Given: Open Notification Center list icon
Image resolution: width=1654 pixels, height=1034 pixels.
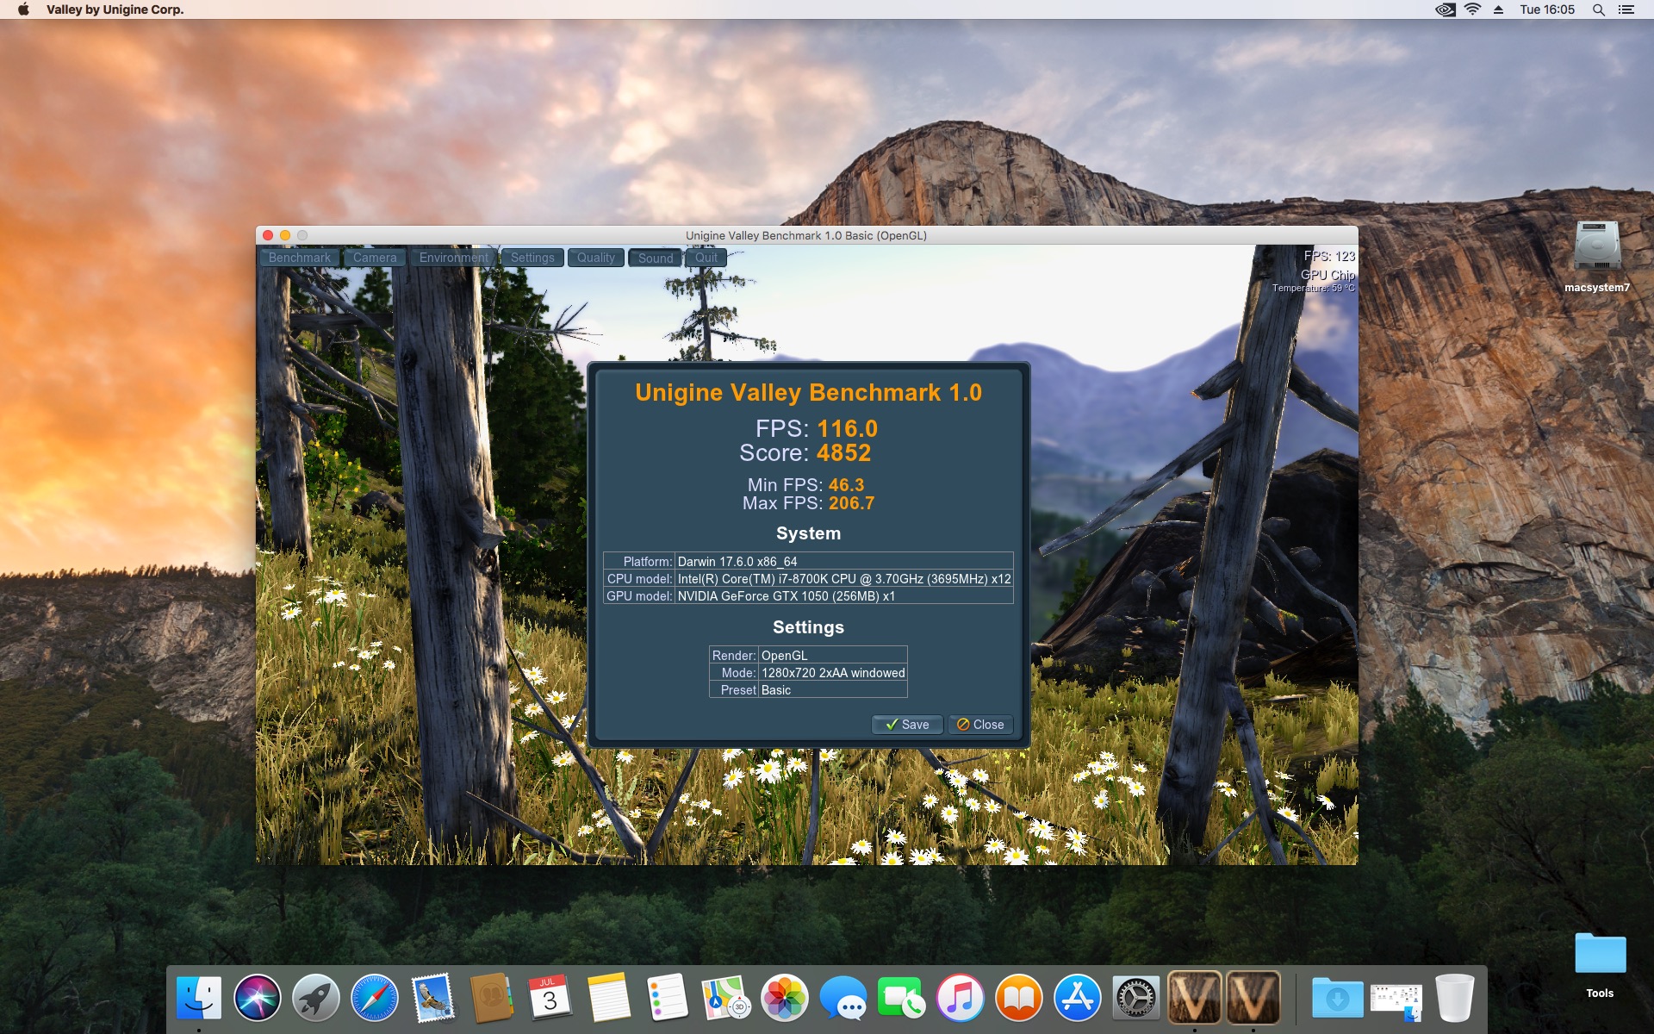Looking at the screenshot, I should pyautogui.click(x=1626, y=9).
